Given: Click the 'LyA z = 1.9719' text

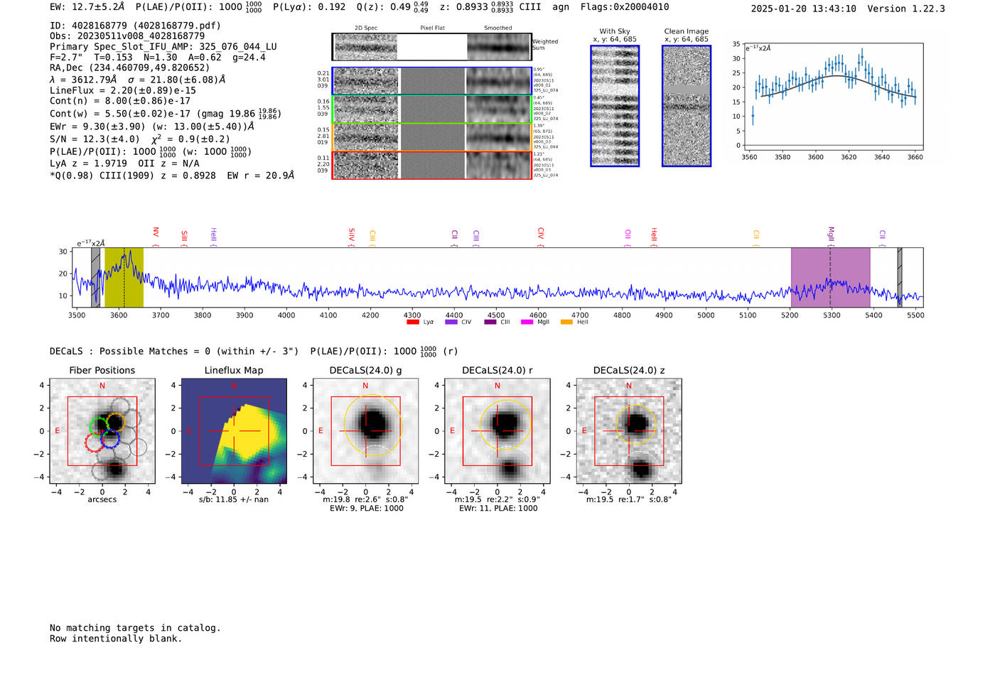Looking at the screenshot, I should (89, 163).
